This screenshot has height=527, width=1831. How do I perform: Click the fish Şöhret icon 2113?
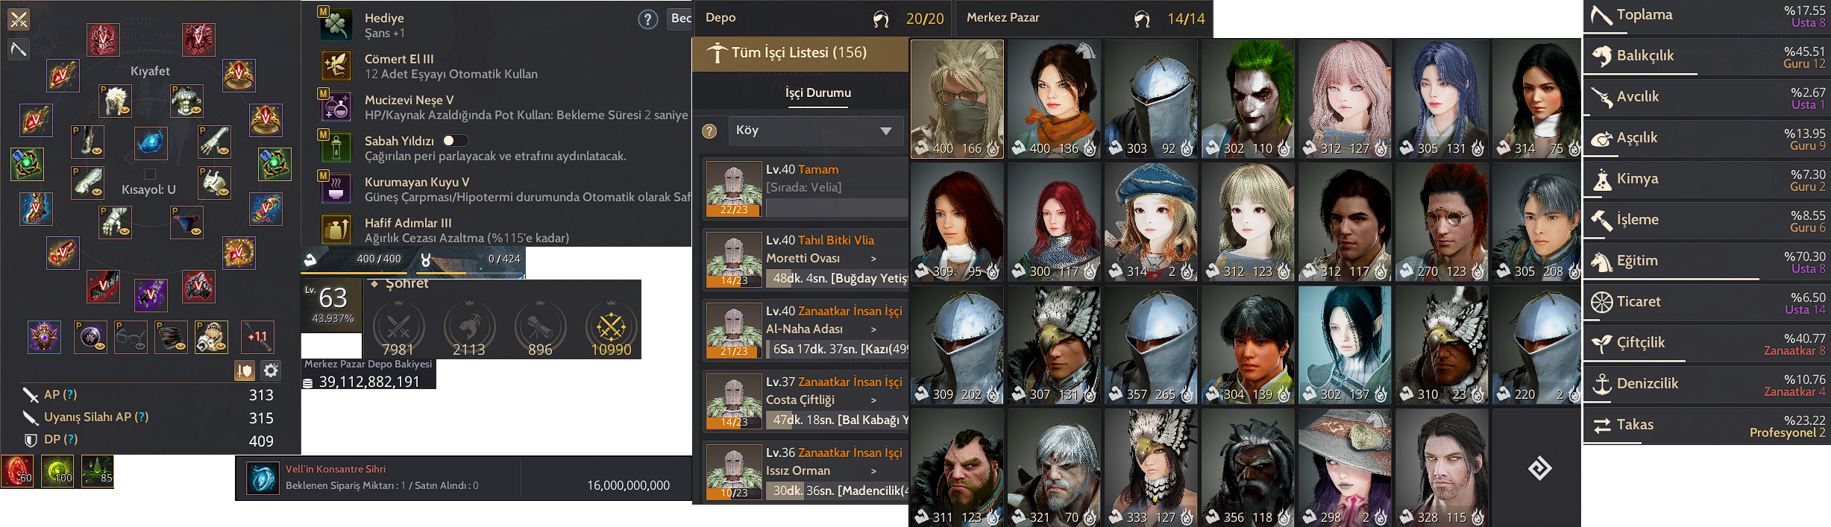click(469, 326)
